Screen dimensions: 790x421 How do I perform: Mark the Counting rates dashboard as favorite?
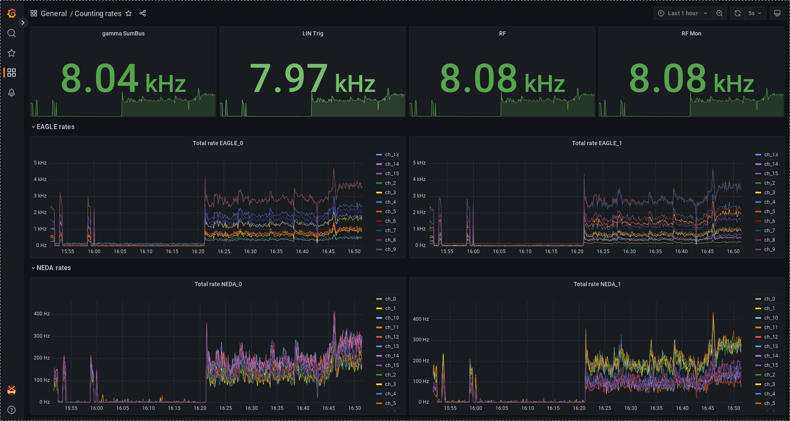129,13
